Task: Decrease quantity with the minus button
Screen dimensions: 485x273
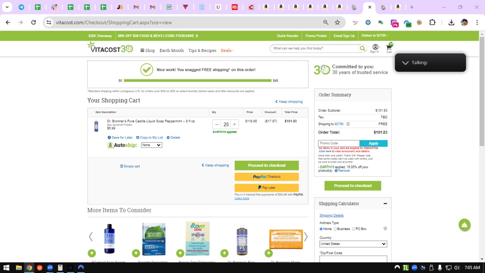Action: point(217,124)
